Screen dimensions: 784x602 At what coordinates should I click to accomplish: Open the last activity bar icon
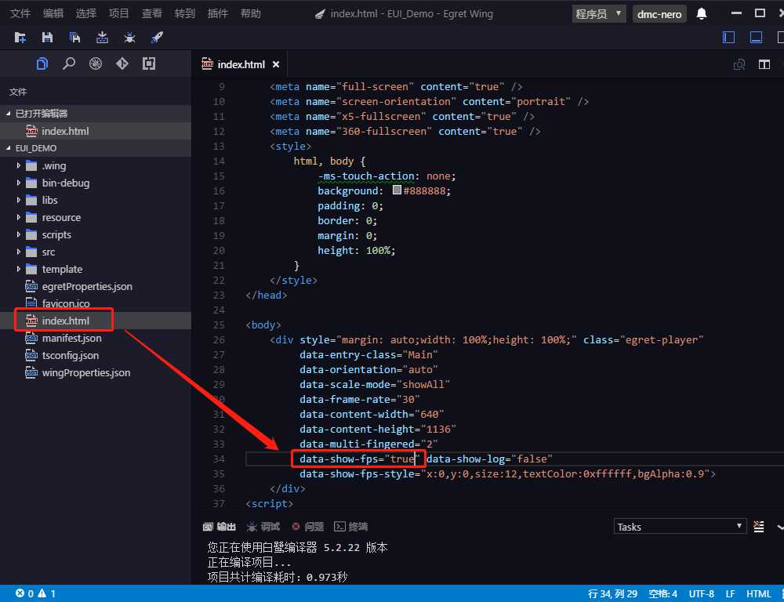[148, 63]
